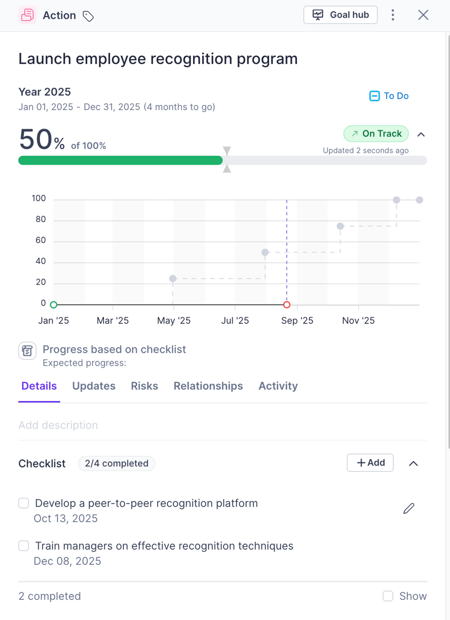This screenshot has width=450, height=620.
Task: Click the green start point on chart
Action: pos(54,305)
